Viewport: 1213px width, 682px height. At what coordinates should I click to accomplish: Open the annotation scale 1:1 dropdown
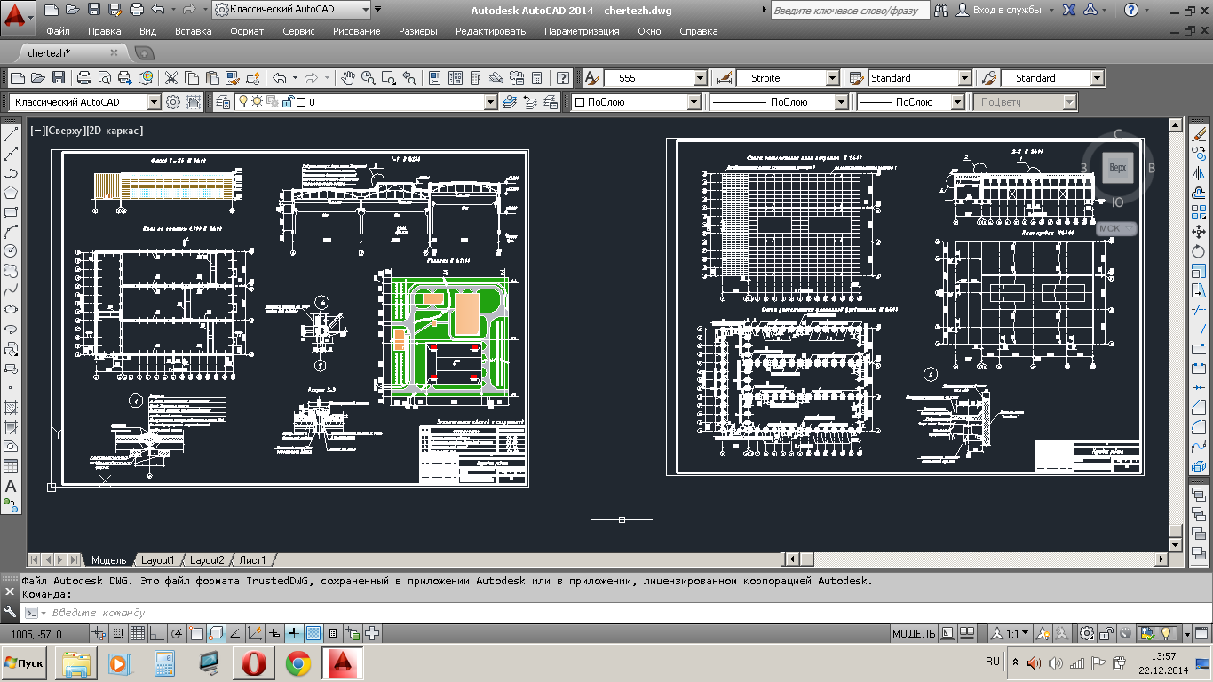pos(1011,633)
